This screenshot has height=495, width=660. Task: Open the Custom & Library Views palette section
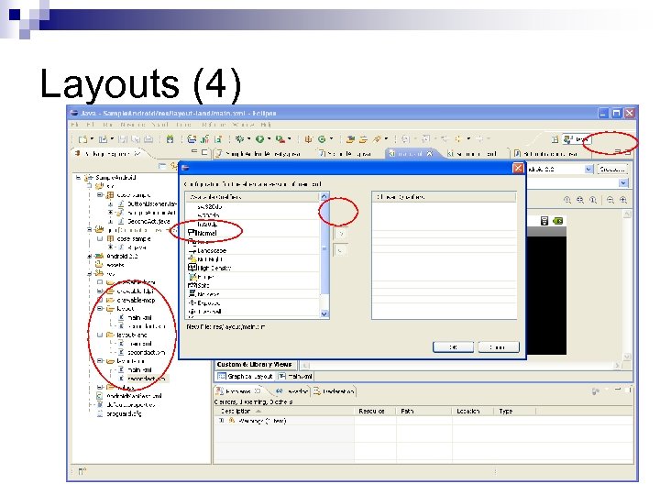254,365
